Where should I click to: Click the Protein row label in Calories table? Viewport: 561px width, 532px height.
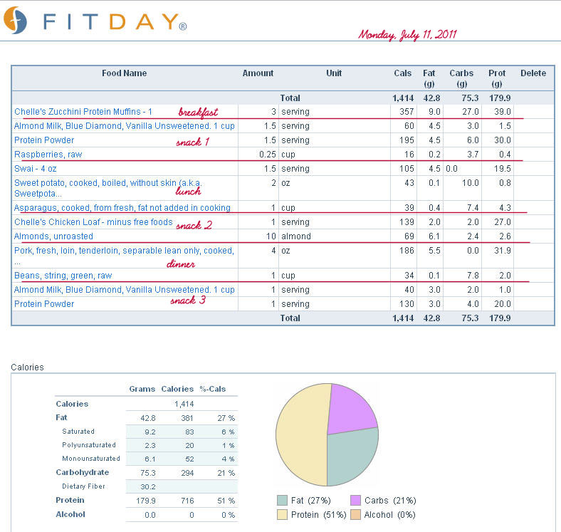pos(70,500)
